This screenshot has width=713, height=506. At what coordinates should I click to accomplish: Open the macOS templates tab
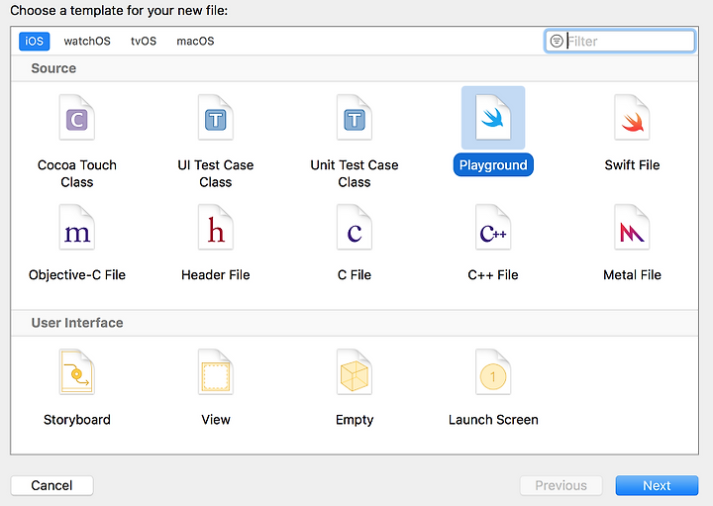click(x=195, y=41)
